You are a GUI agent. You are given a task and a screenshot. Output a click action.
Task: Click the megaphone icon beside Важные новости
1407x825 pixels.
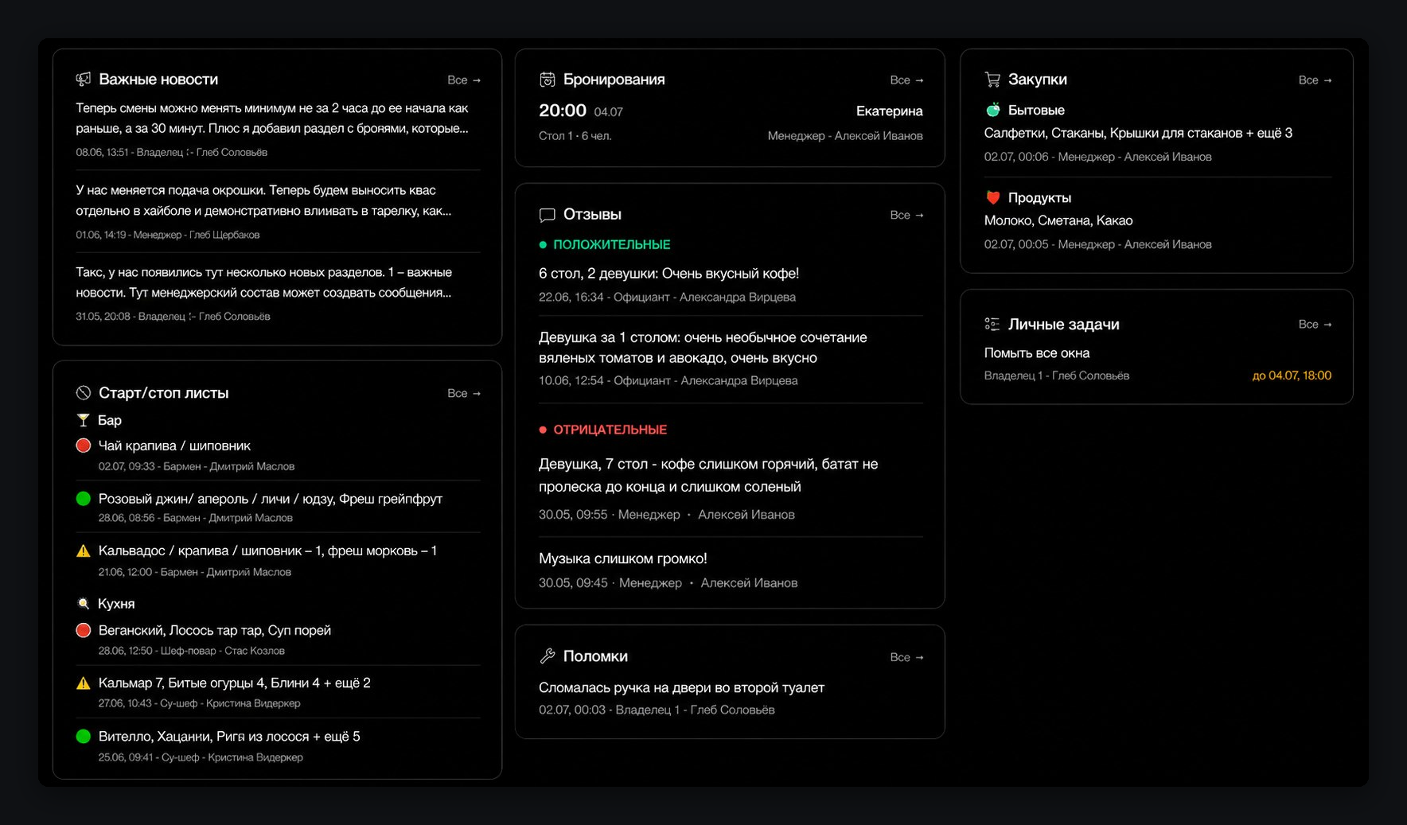click(83, 80)
